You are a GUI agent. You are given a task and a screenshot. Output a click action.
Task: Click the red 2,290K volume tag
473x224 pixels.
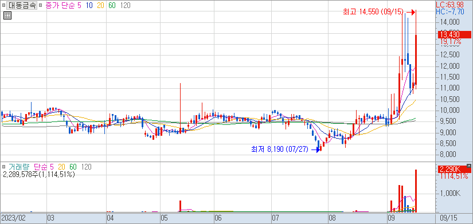coord(454,169)
